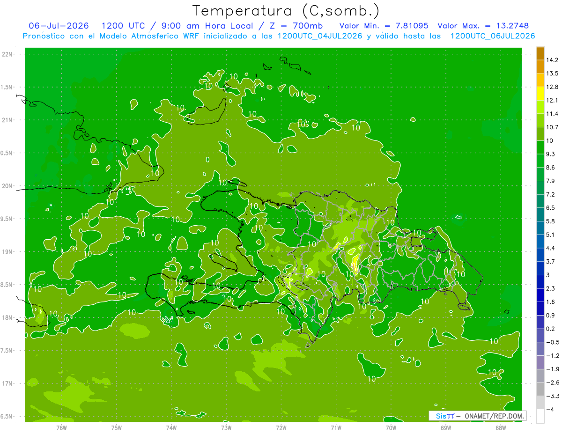Viewport: 562px width, 434px height.
Task: Select the '10.7' legend value label
Action: tap(553, 127)
